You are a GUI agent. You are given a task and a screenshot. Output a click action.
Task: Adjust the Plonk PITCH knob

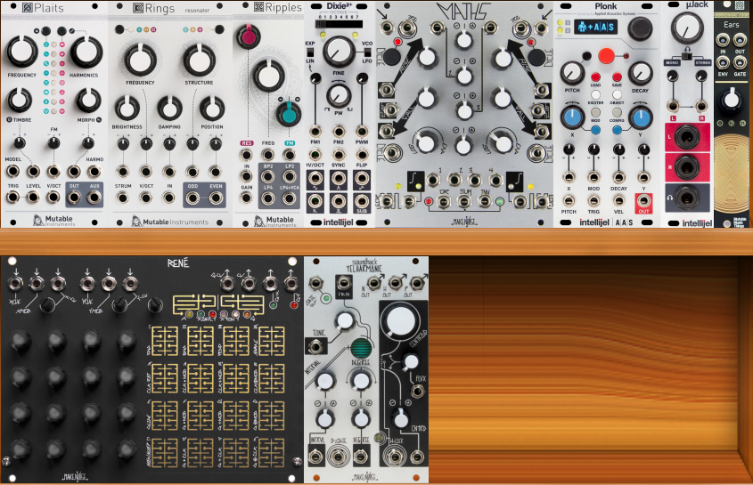[x=572, y=73]
